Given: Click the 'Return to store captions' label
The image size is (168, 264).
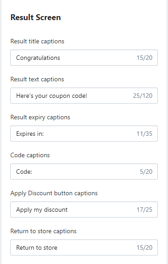Looking at the screenshot, I should coord(43,231).
